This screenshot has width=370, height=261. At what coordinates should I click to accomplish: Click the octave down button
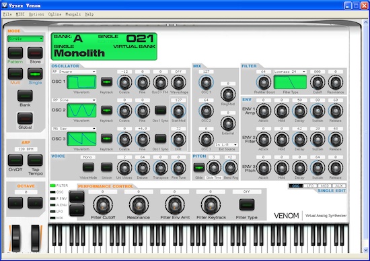coord(15,203)
